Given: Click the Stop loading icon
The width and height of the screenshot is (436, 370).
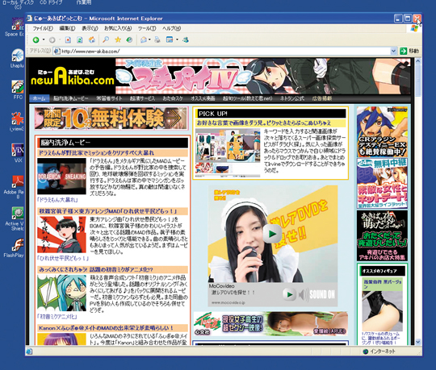Looking at the screenshot, I should click(x=68, y=40).
